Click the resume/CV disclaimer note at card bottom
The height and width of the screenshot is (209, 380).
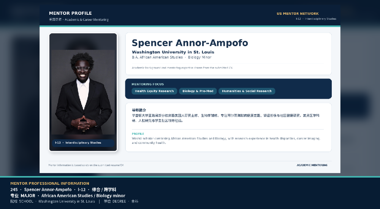(86, 165)
